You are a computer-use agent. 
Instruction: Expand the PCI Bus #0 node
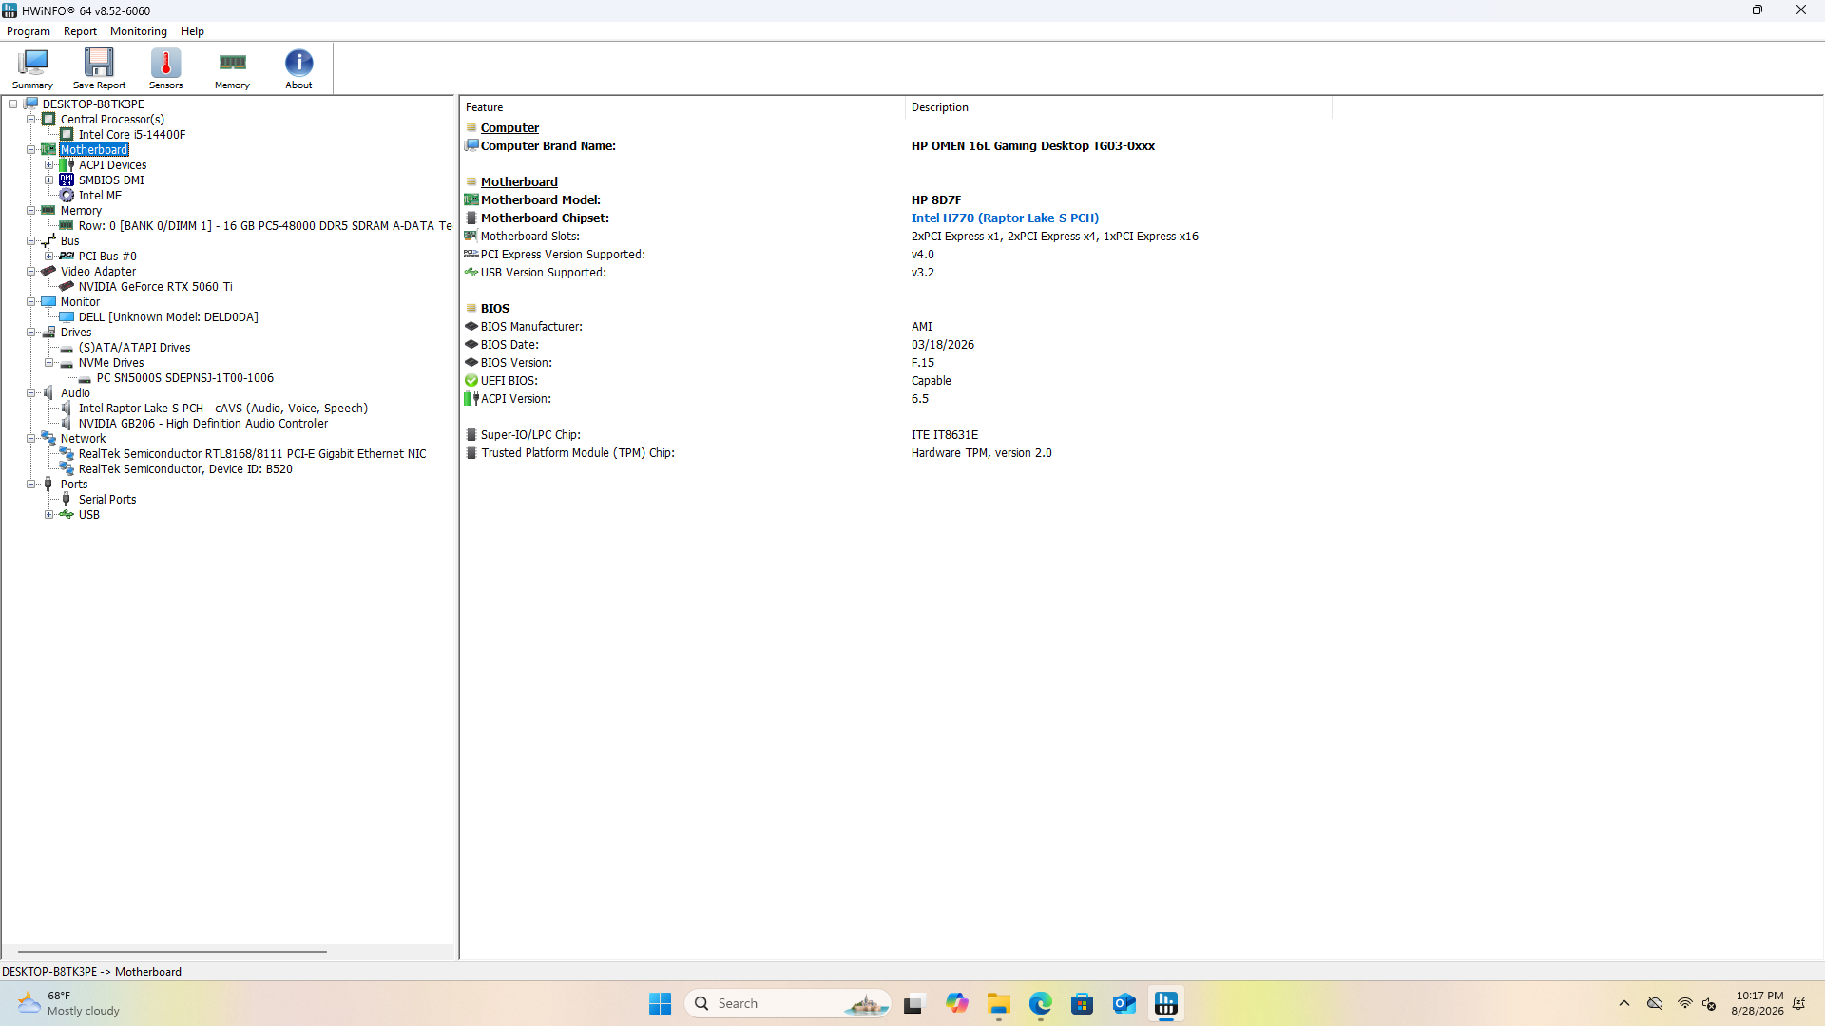pos(49,256)
